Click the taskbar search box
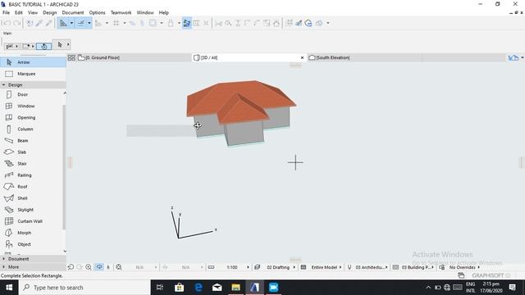 click(x=84, y=288)
